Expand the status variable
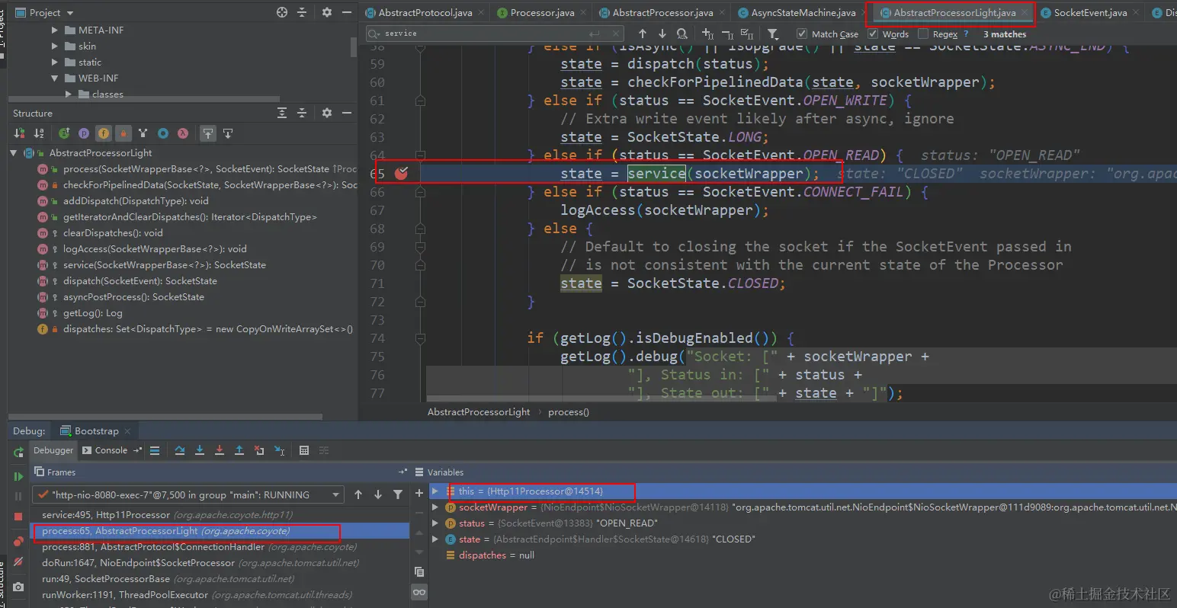This screenshot has width=1177, height=608. (435, 523)
